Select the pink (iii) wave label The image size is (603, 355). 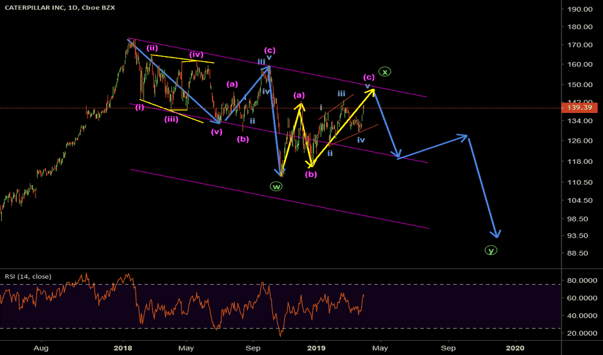point(171,119)
